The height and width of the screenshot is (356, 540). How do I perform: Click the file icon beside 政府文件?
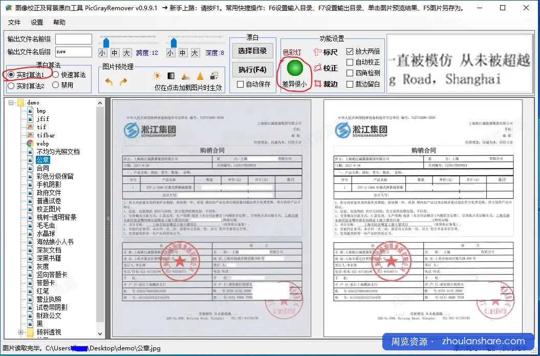pyautogui.click(x=31, y=193)
